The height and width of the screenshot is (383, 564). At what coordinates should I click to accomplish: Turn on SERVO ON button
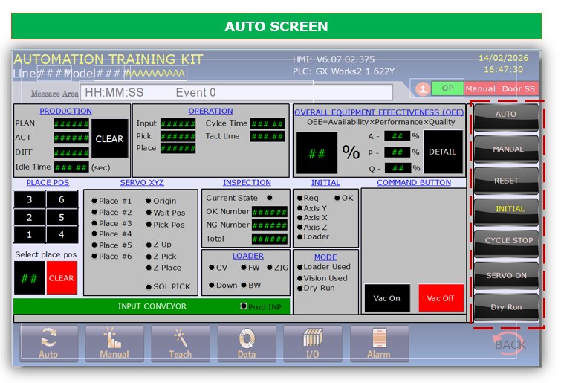point(507,275)
